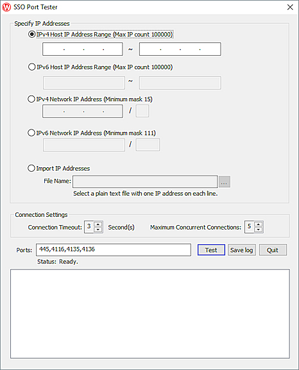
Task: Click the 'Status: Ready.' text
Action: (x=58, y=262)
